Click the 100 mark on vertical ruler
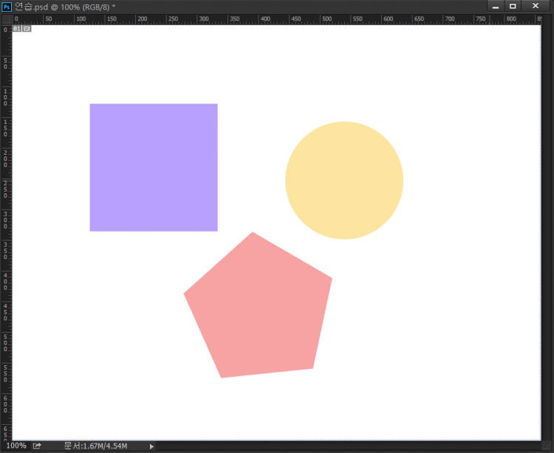Screen dimensions: 554x453 (6, 97)
